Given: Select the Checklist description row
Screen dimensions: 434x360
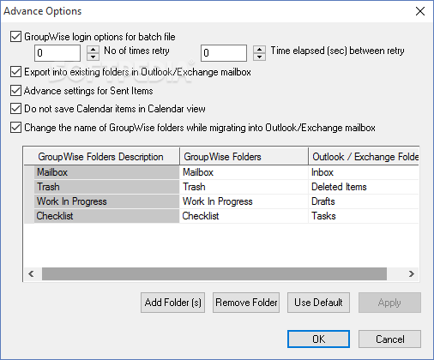Looking at the screenshot, I should click(106, 216).
